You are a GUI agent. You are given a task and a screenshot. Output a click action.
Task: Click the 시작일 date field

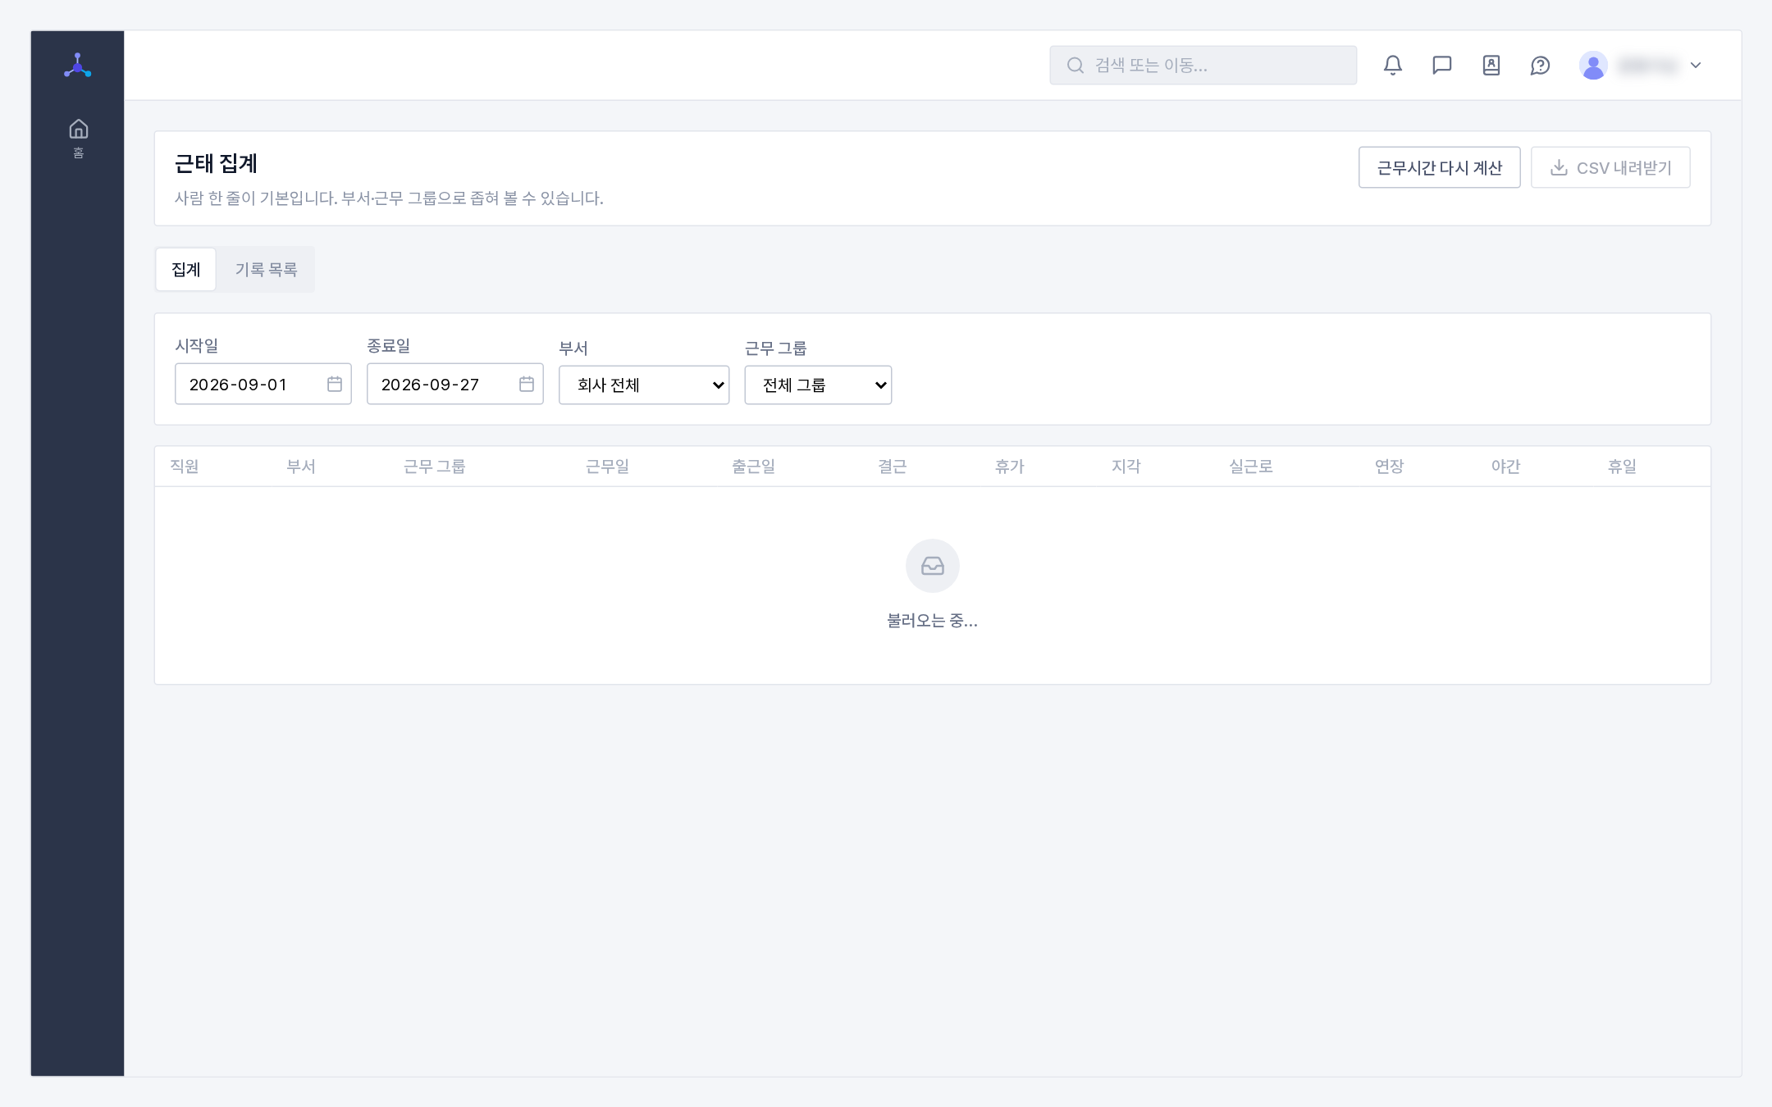pyautogui.click(x=263, y=384)
